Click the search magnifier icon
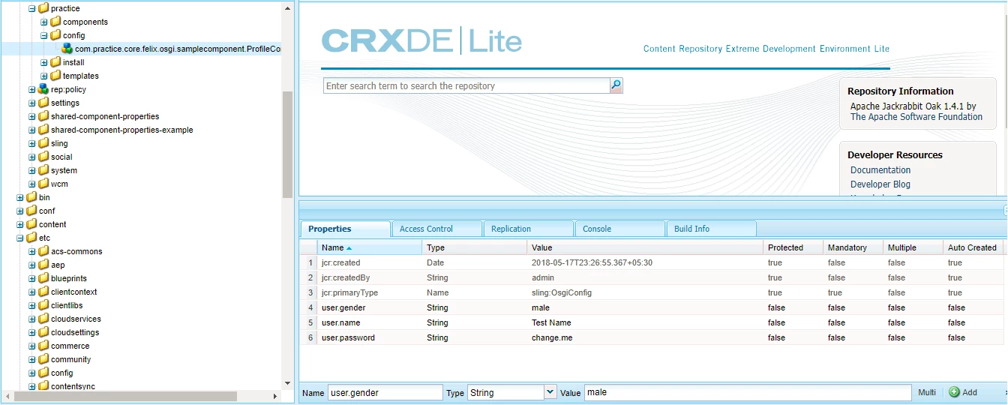 (616, 85)
